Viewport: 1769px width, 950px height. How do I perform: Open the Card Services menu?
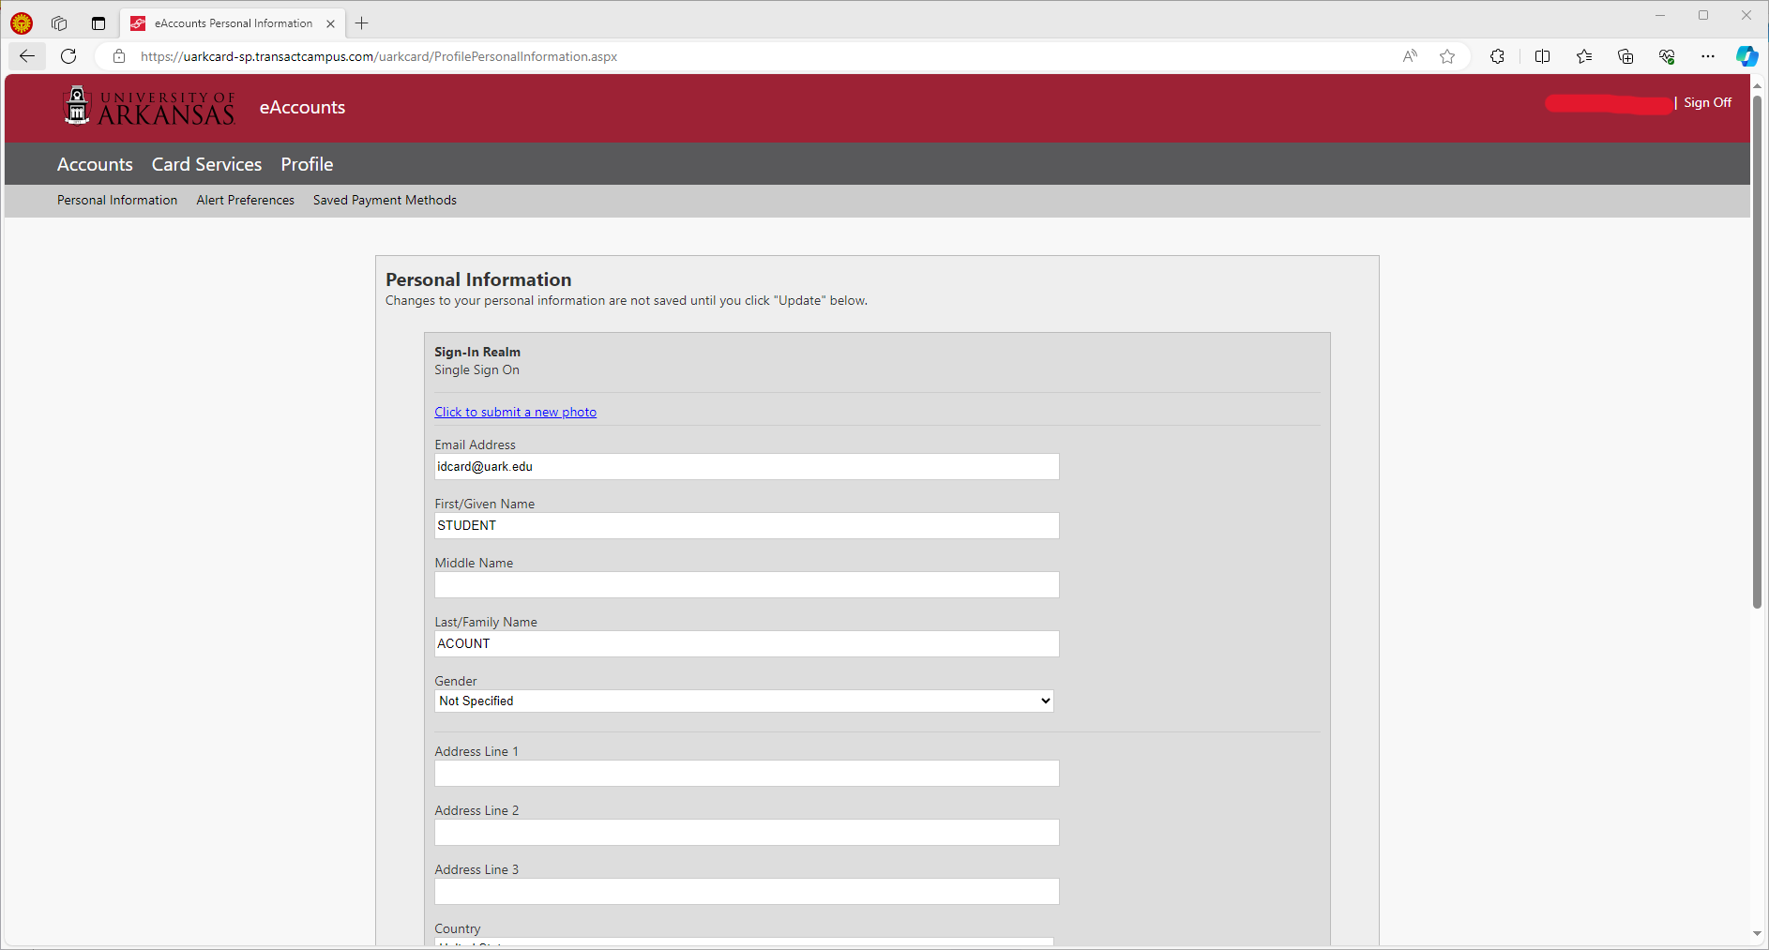pyautogui.click(x=206, y=164)
